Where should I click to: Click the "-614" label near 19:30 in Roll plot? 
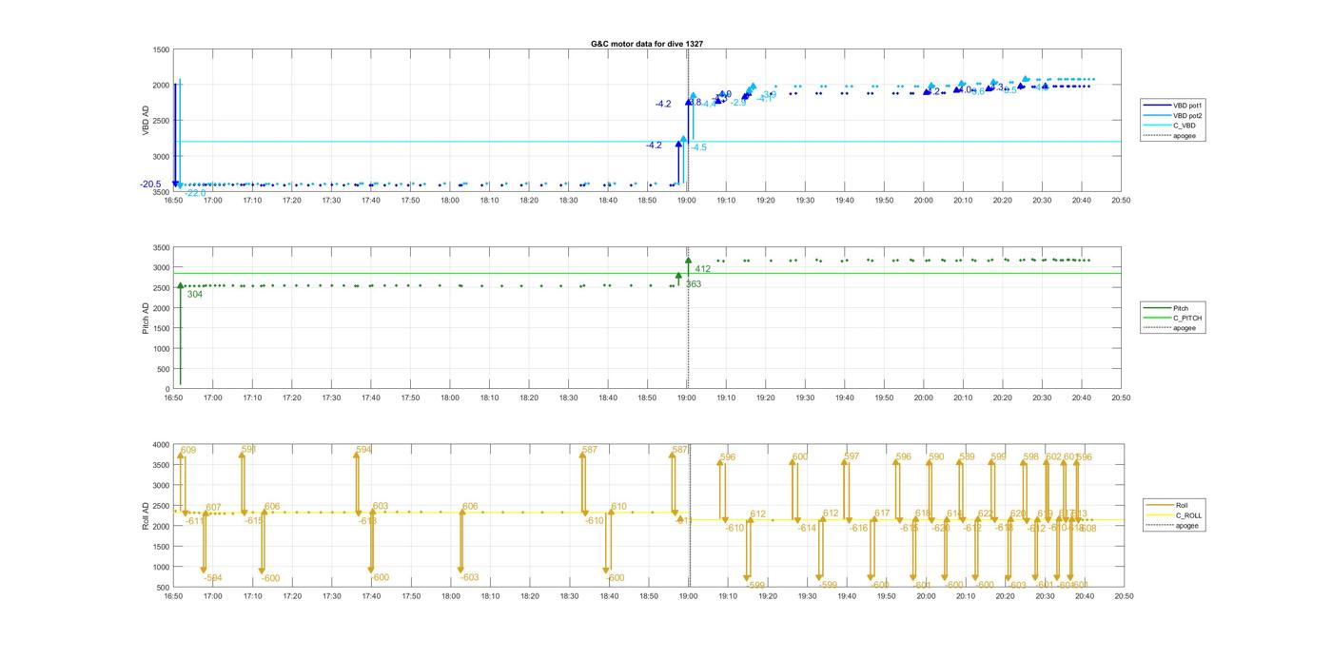pos(807,528)
